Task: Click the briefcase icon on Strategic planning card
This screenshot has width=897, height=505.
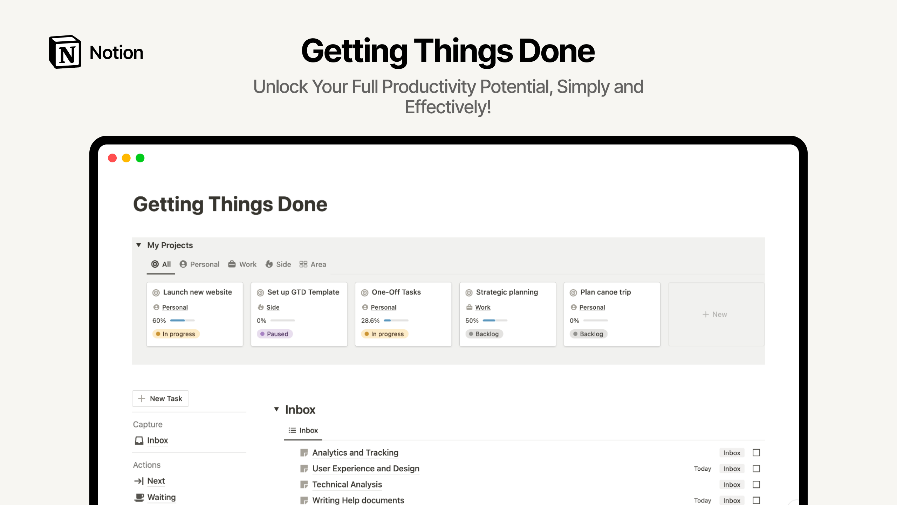Action: tap(469, 307)
